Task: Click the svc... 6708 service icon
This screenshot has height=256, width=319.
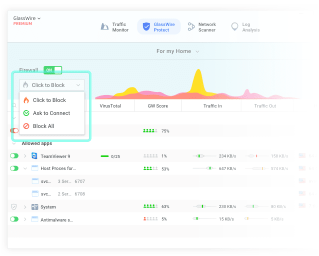Action: coord(35,193)
